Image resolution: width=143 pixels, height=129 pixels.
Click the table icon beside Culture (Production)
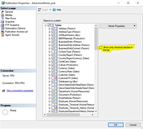pyautogui.click(x=56, y=65)
